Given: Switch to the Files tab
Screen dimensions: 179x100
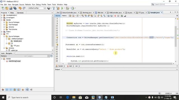Looking at the screenshot, I should coord(12,13).
